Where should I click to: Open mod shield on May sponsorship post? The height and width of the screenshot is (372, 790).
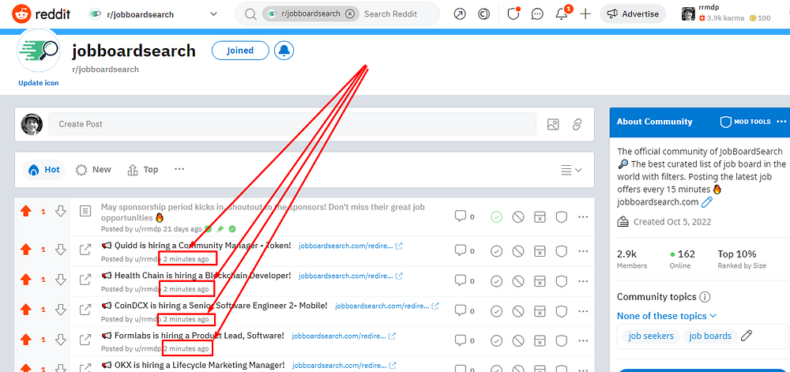click(x=561, y=217)
